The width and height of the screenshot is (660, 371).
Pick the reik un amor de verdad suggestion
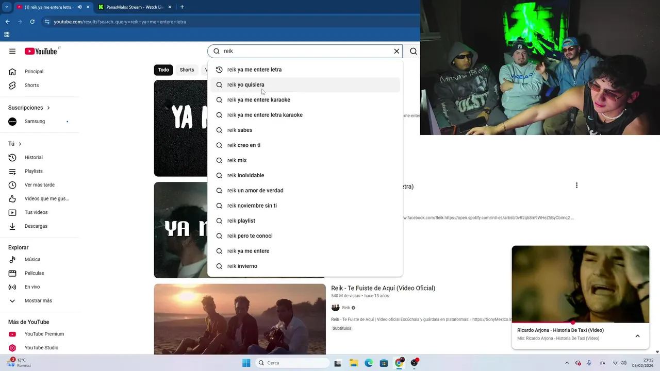click(305, 191)
